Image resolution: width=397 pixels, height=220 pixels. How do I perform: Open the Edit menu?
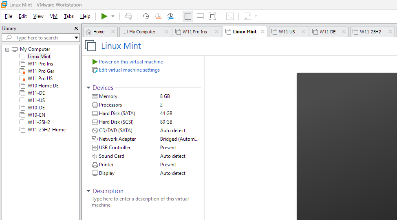(22, 16)
